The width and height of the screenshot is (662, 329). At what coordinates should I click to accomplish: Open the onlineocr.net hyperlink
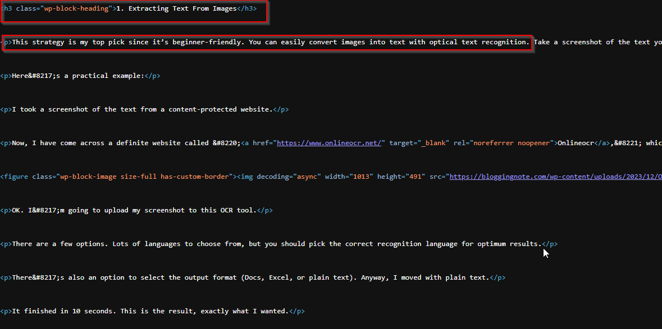tap(329, 143)
